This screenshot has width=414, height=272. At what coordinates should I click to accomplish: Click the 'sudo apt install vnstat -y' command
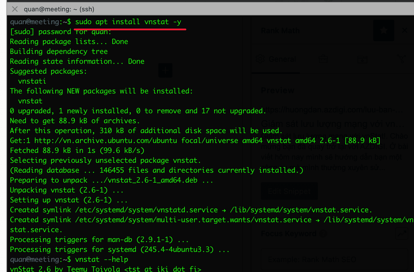(x=128, y=22)
